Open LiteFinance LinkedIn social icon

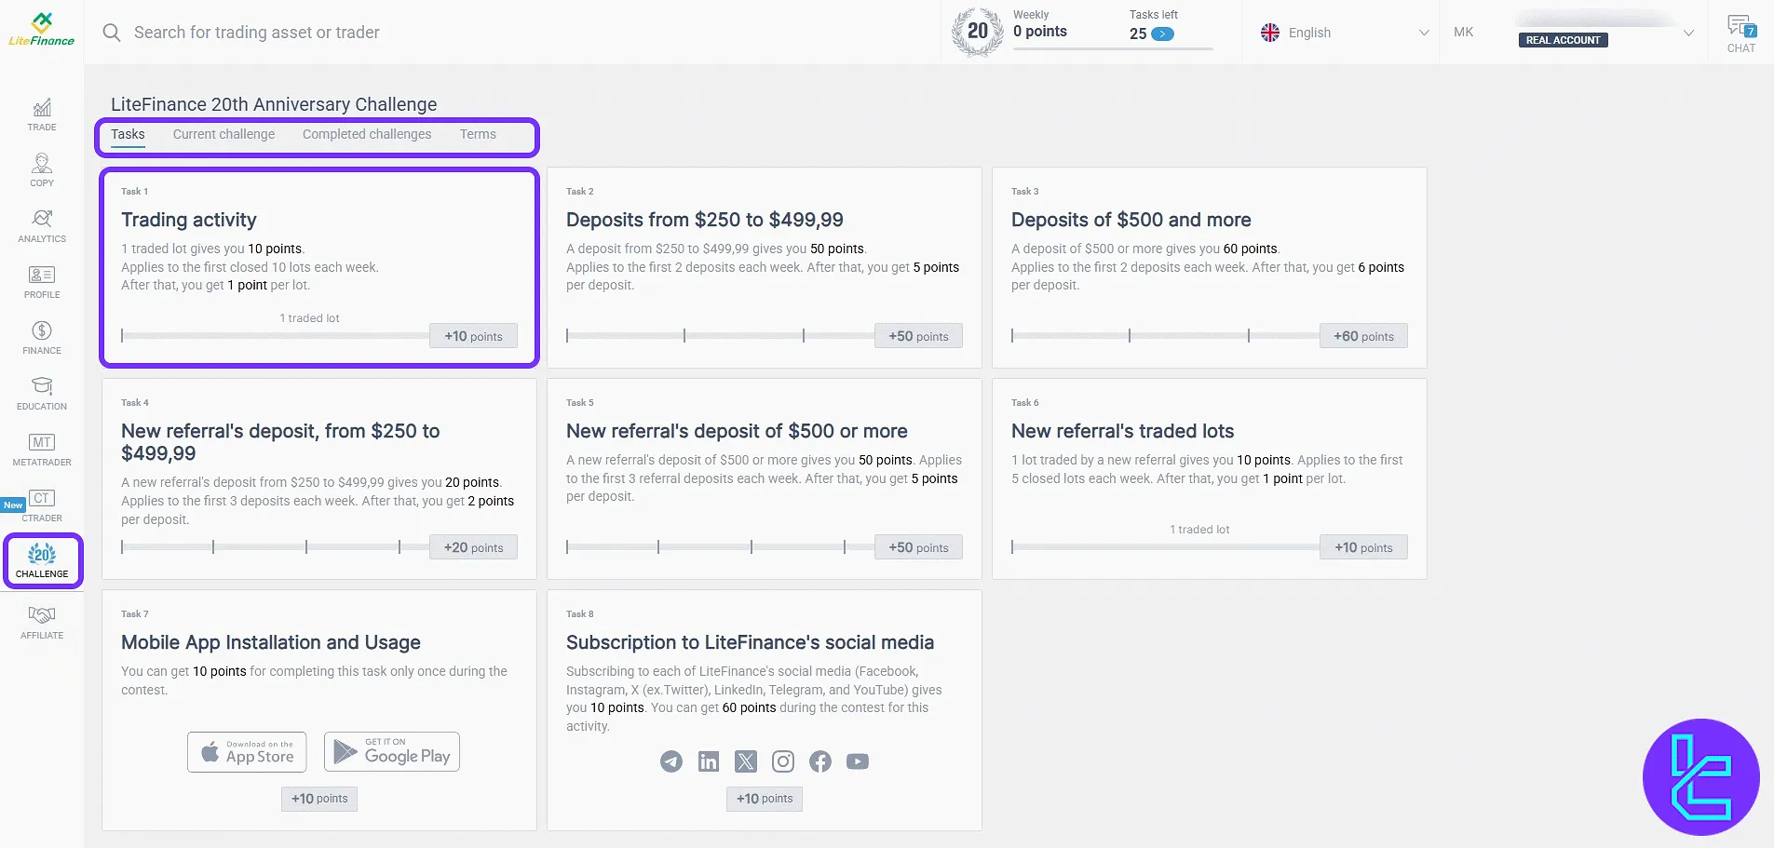(x=709, y=761)
